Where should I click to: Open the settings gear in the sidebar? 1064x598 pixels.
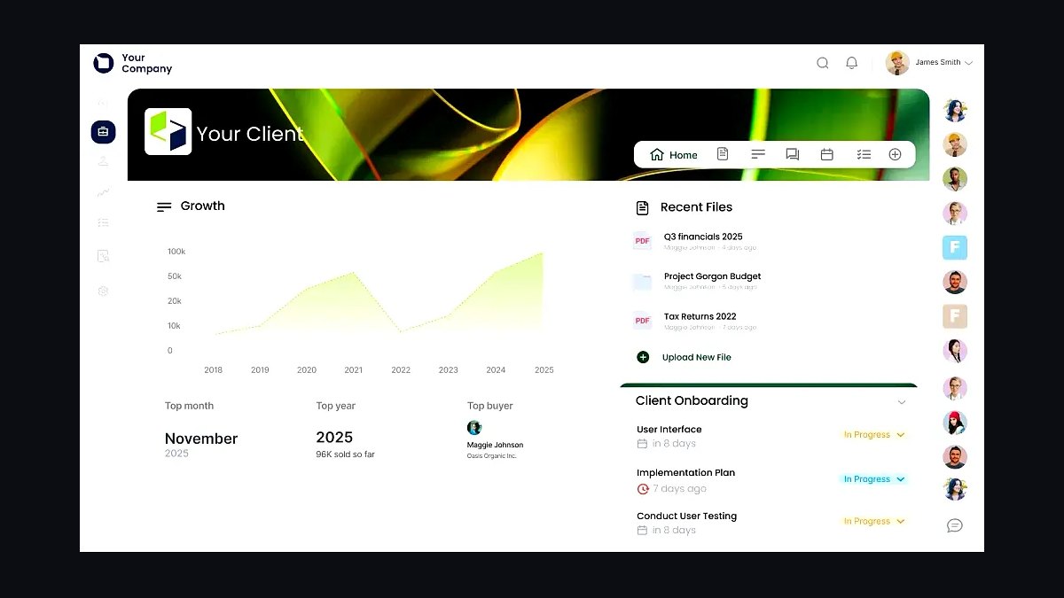tap(103, 291)
